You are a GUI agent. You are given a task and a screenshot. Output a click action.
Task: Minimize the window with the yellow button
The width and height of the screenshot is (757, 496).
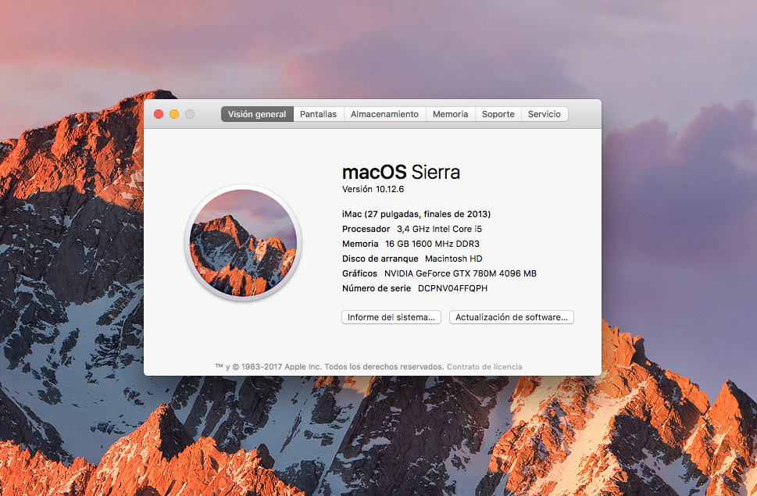click(174, 114)
